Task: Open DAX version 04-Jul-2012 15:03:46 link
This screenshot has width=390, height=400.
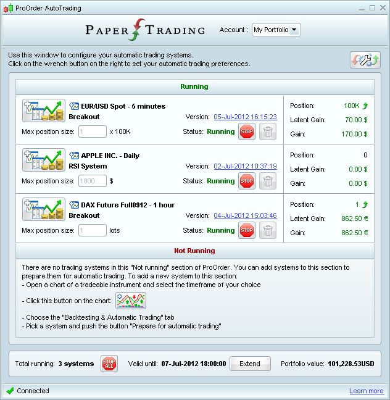Action: (245, 215)
